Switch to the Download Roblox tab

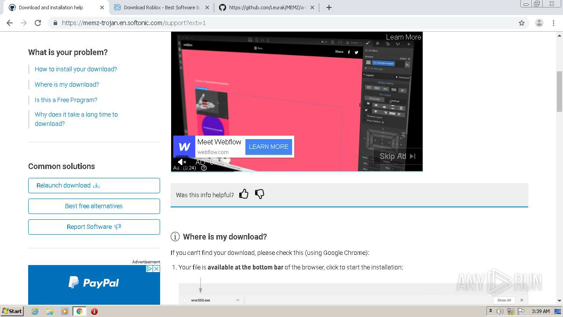coord(161,7)
